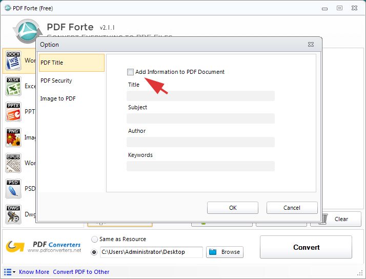The height and width of the screenshot is (279, 366).
Task: Click the Convert button
Action: 306,247
